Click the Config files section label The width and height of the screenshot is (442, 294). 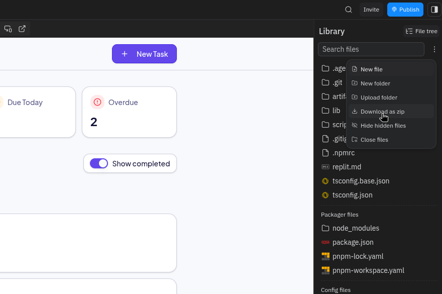click(336, 290)
